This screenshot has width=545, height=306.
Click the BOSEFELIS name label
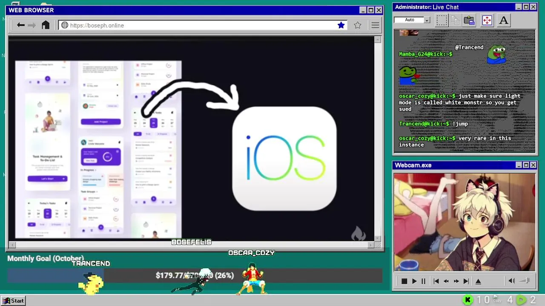191,242
